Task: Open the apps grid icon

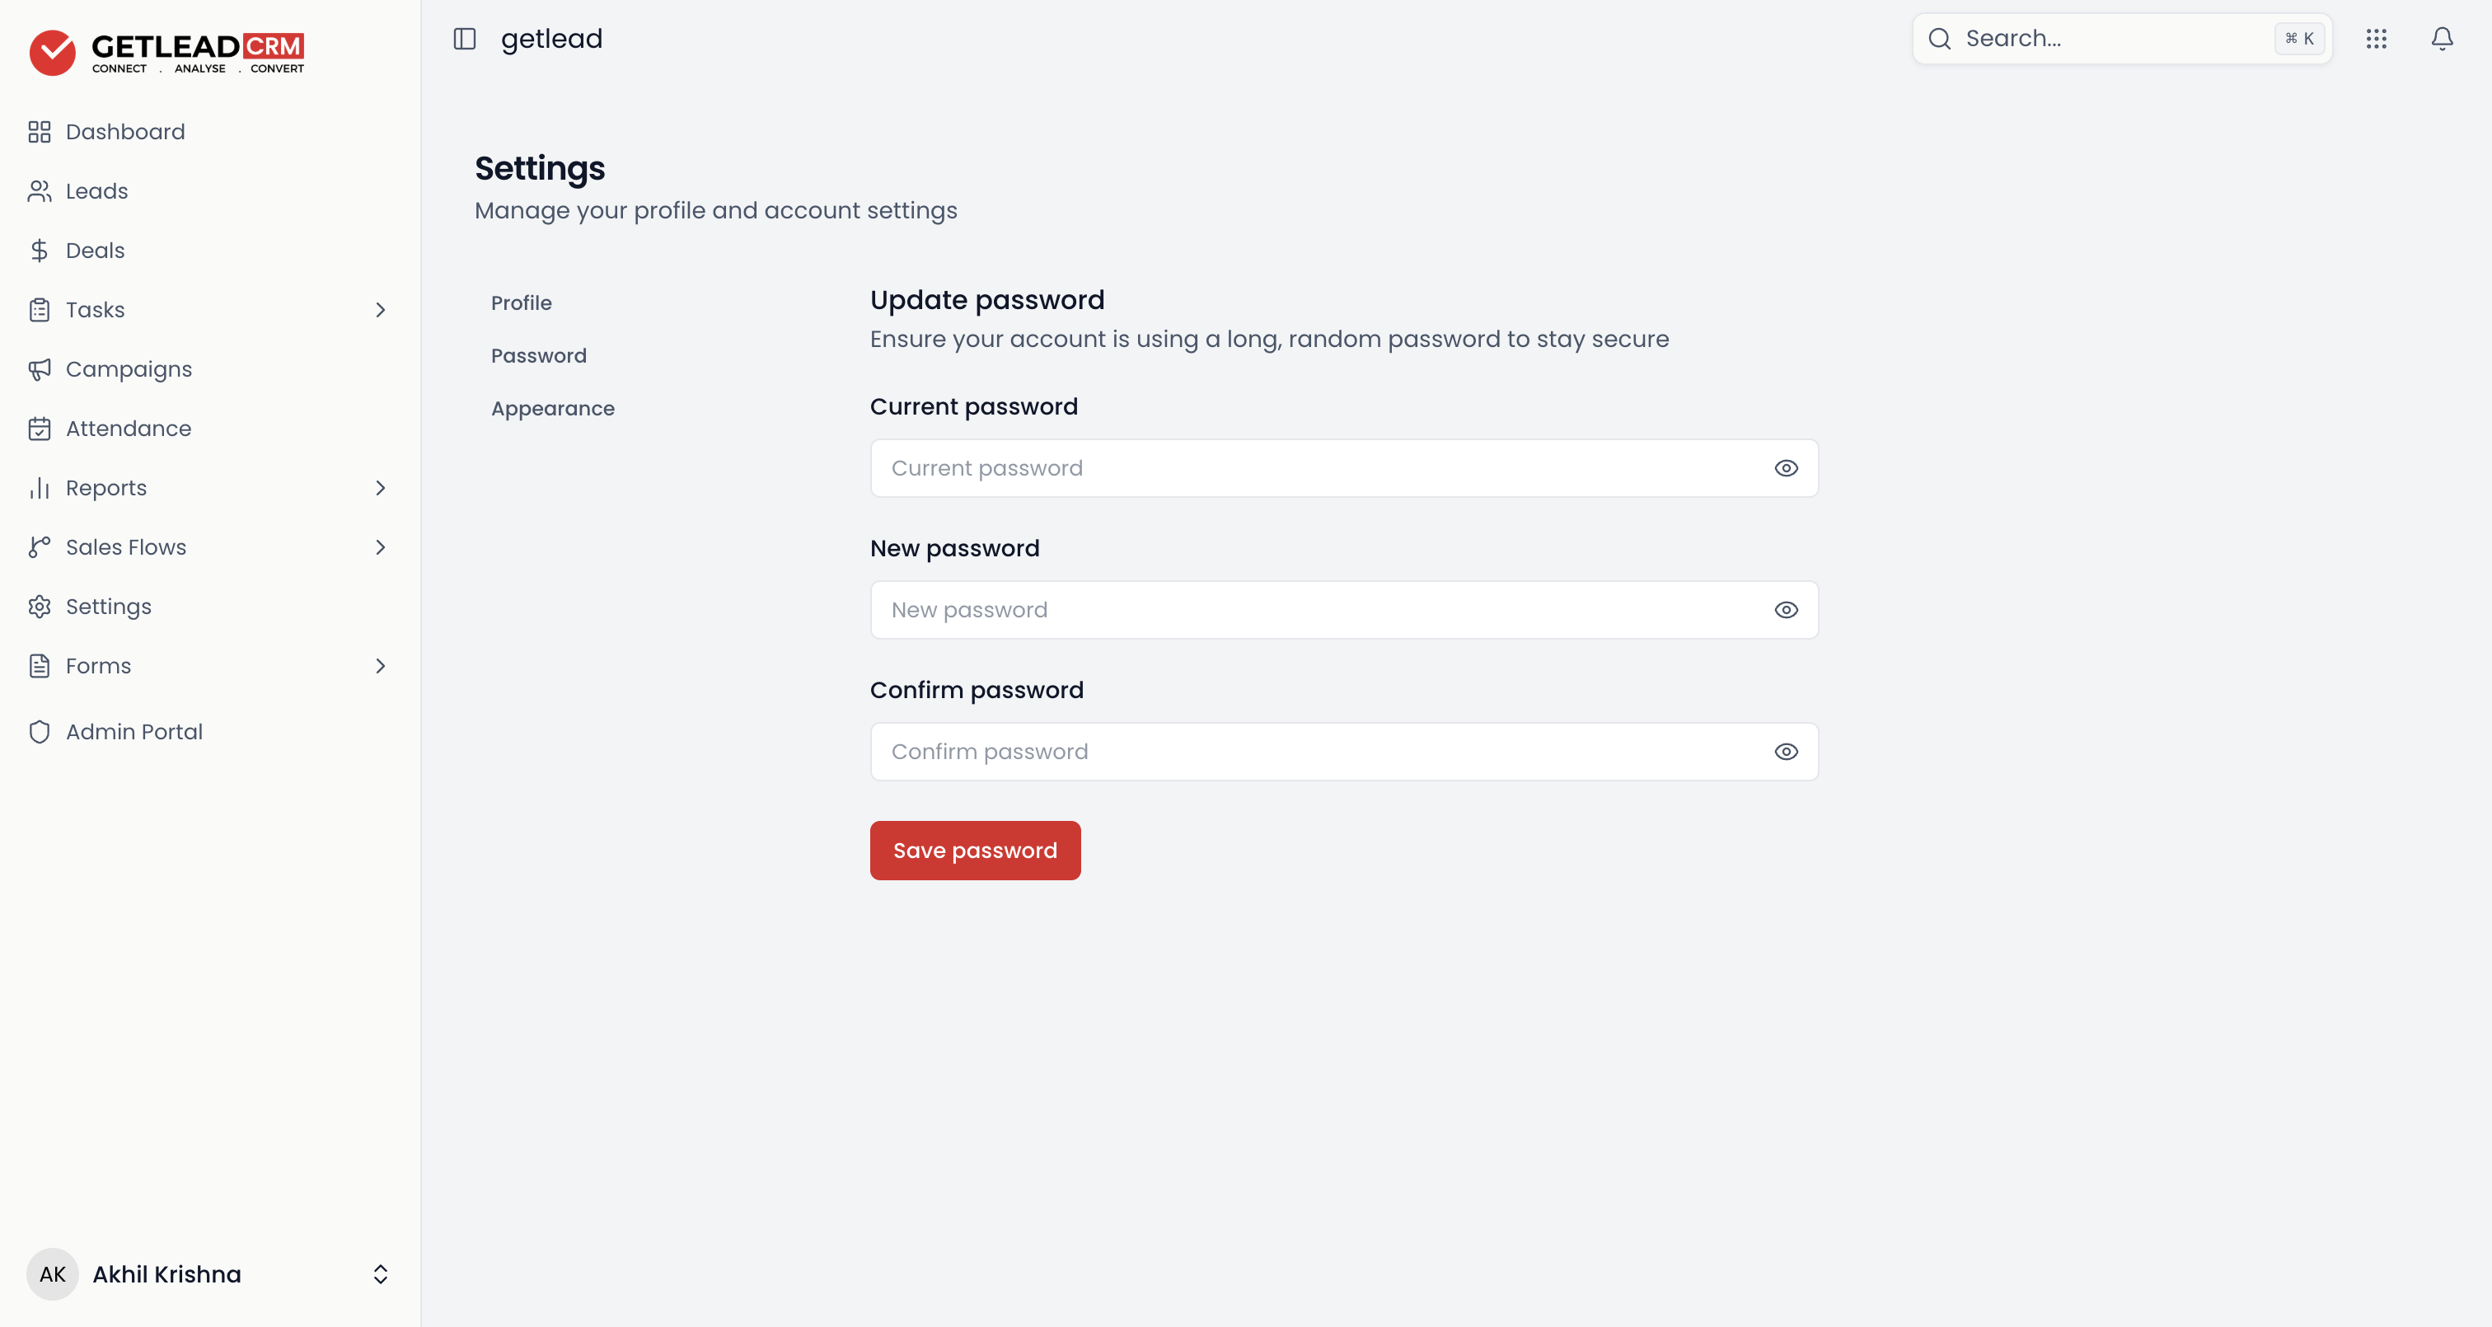Action: (x=2376, y=39)
